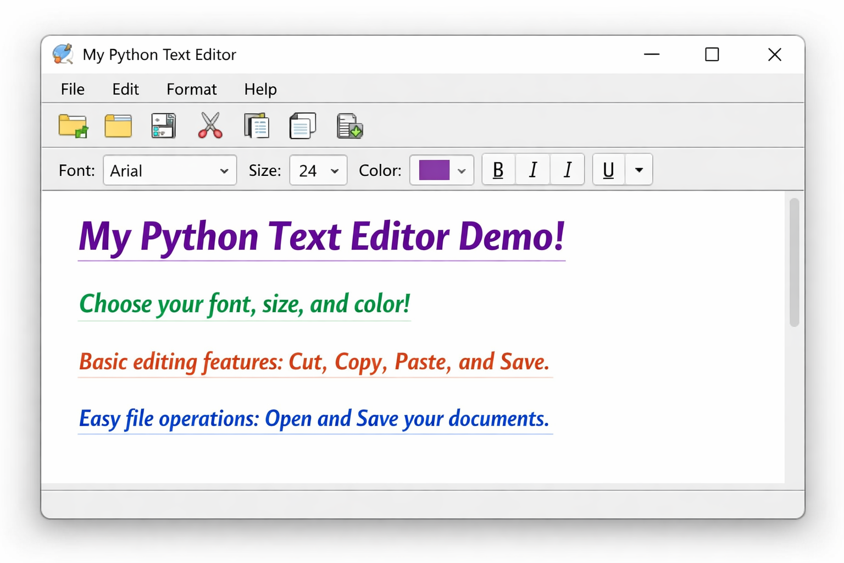This screenshot has height=563, width=844.
Task: Click the plain yellow folder icon
Action: 118,126
